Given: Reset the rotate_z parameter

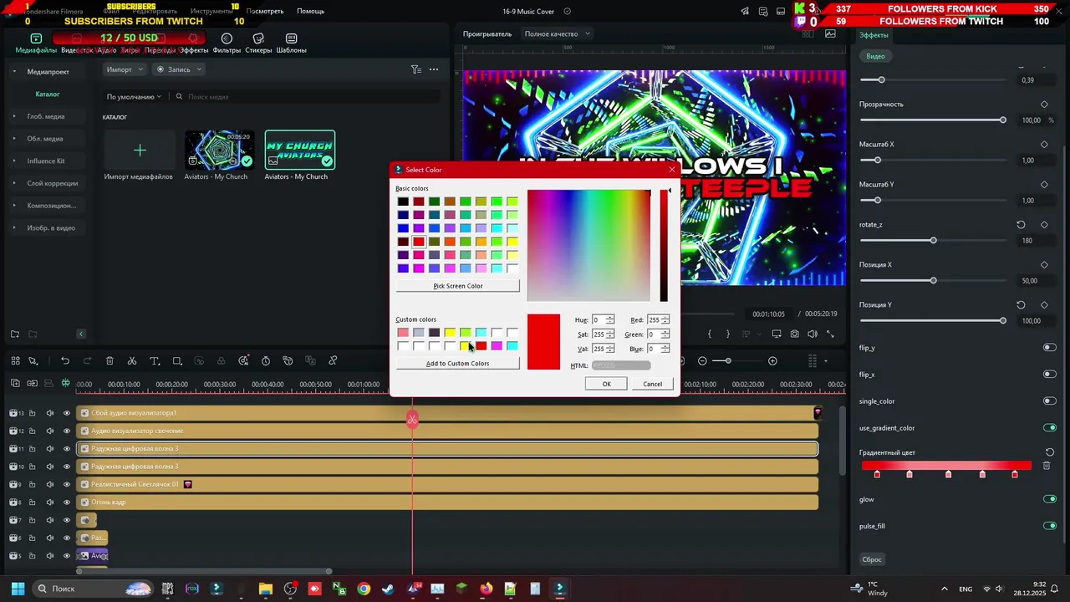Looking at the screenshot, I should [x=1021, y=225].
